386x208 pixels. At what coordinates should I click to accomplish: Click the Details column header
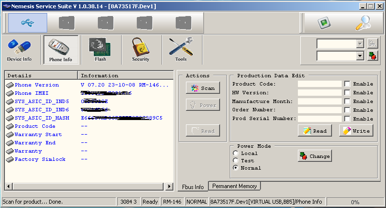coord(41,75)
